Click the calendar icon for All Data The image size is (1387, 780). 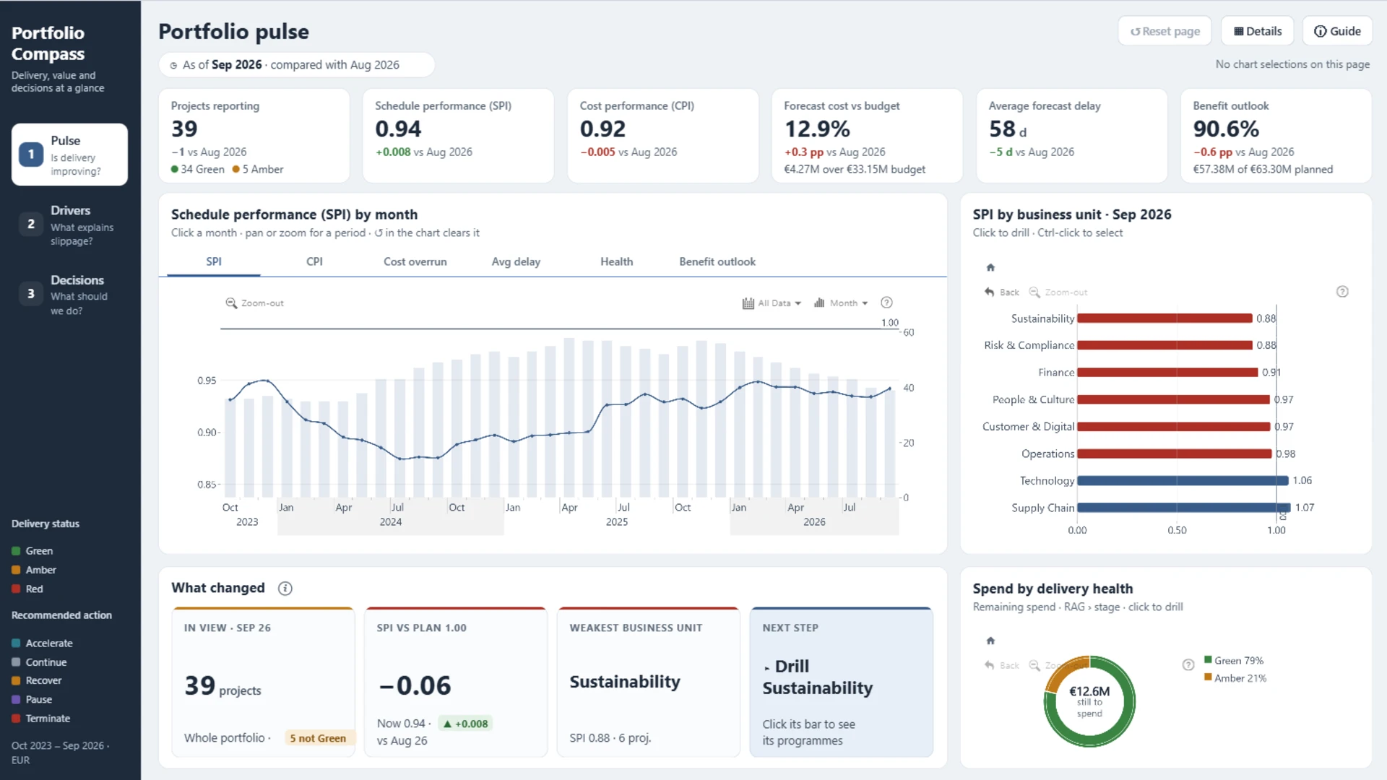coord(748,303)
